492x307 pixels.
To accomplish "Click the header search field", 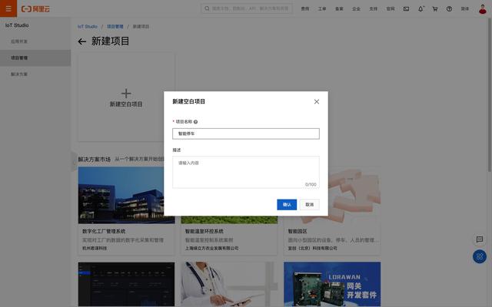I will (247, 8).
